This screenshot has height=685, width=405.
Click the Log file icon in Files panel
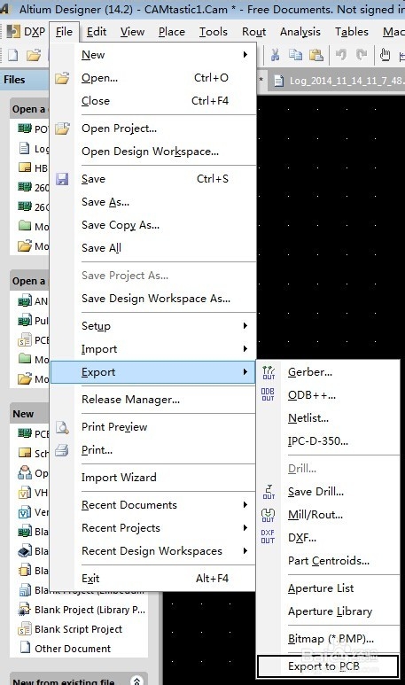click(x=25, y=149)
